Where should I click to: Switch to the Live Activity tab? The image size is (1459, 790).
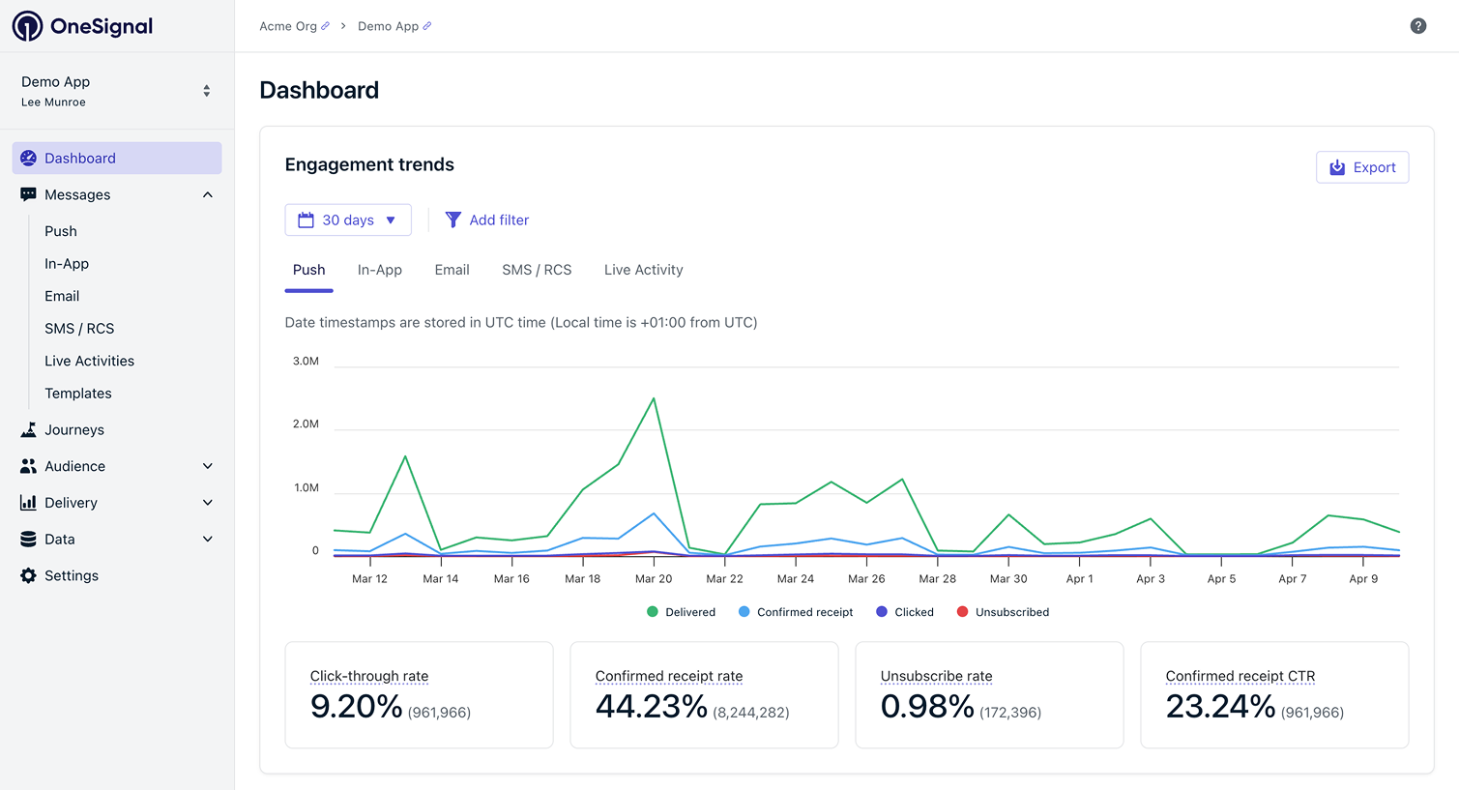[644, 271]
